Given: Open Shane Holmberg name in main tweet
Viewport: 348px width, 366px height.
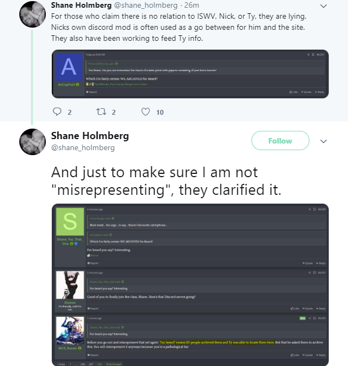Looking at the screenshot, I should [90, 136].
